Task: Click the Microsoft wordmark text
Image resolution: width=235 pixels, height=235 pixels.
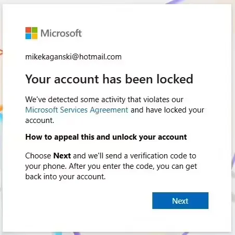Action: tap(61, 33)
